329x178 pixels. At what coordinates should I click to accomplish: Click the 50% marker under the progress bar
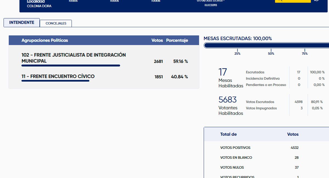click(271, 53)
